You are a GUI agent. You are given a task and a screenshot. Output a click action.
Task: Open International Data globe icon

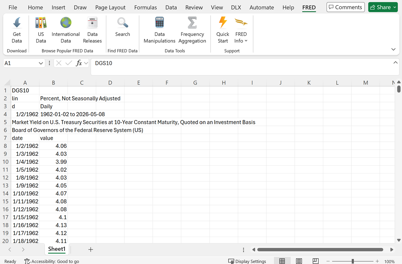pos(66,23)
